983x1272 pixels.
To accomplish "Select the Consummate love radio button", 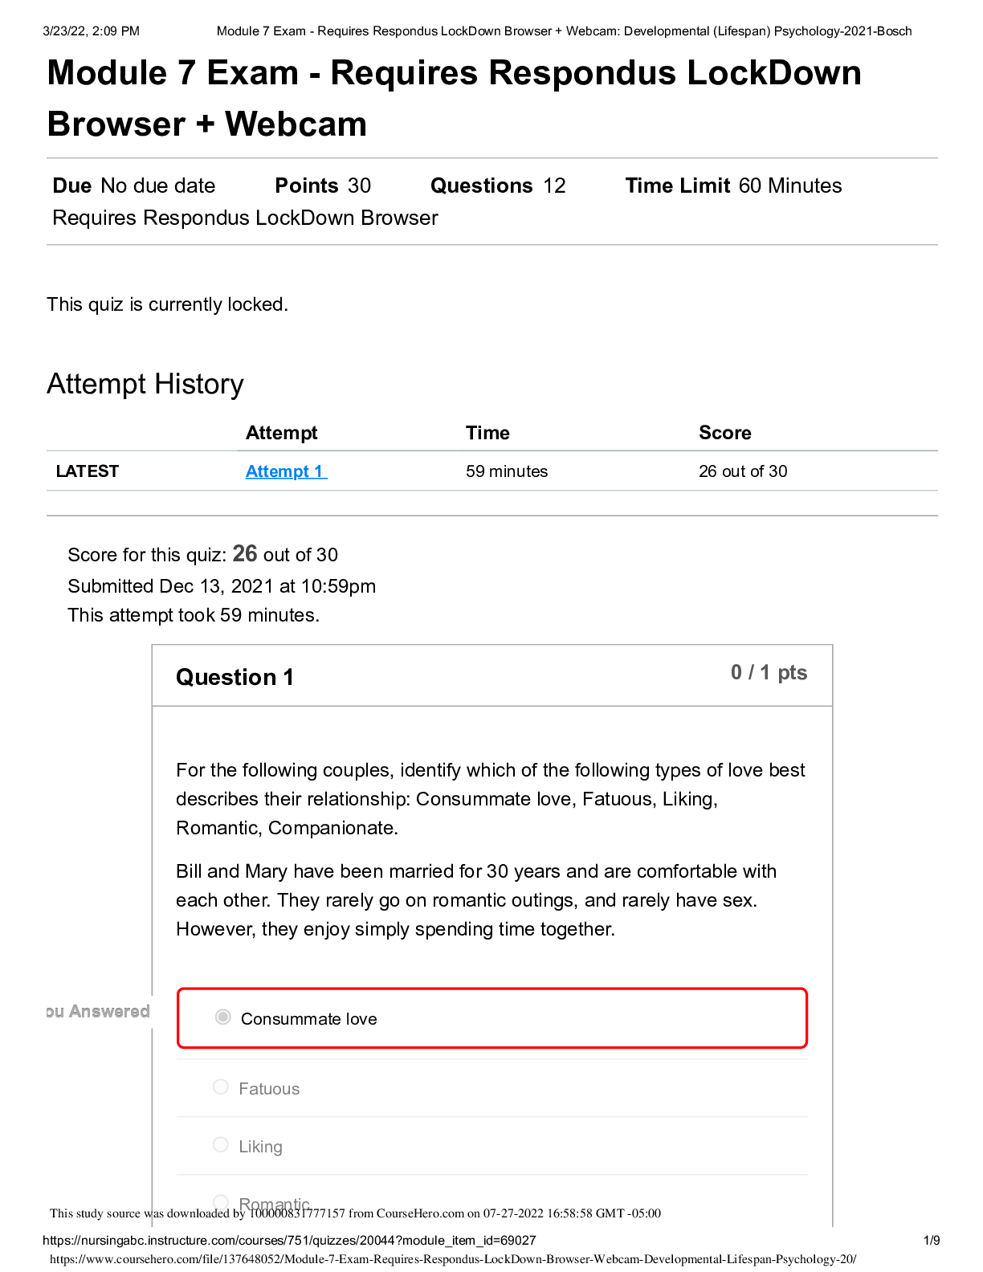I will point(223,1017).
